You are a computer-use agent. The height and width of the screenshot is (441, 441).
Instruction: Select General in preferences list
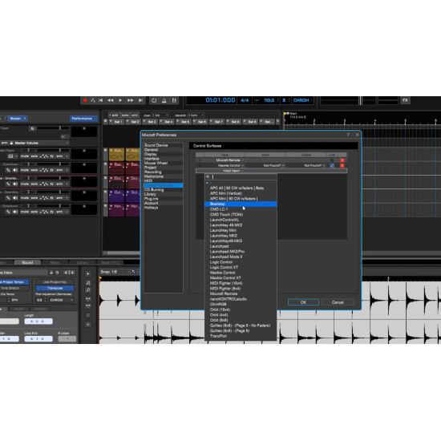(151, 150)
